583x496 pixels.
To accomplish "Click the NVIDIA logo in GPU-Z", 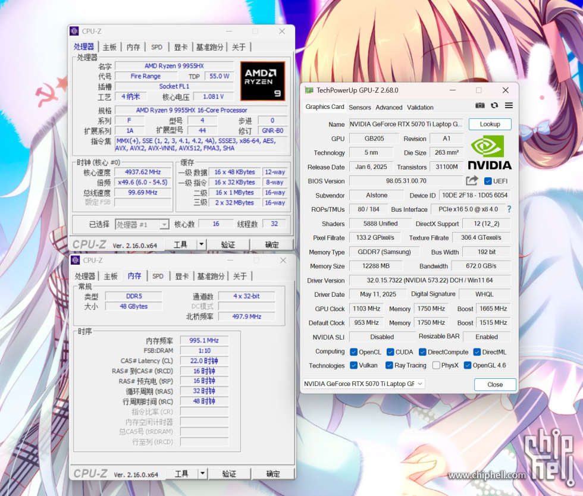I will click(x=489, y=152).
